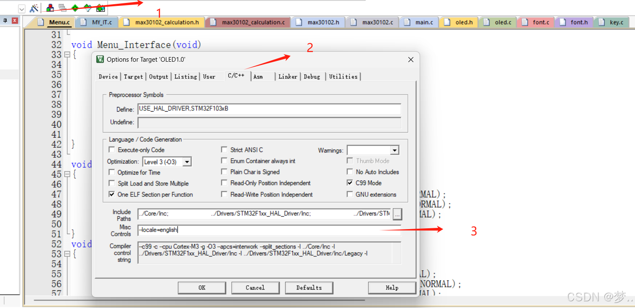This screenshot has width=635, height=308.
Task: Click Manage Run-Time Environment green diamond icon
Action: 75,8
